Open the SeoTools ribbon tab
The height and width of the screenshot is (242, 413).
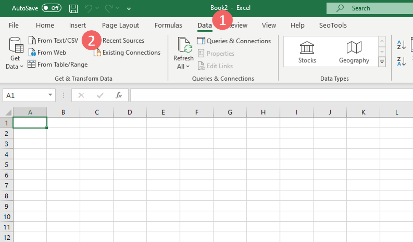[x=333, y=25]
